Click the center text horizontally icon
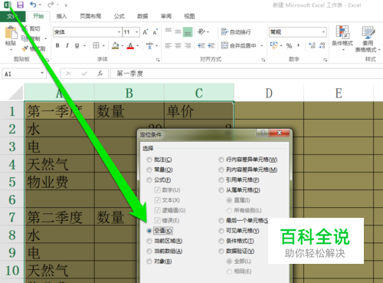Screen dimensions: 383x283 [178, 45]
